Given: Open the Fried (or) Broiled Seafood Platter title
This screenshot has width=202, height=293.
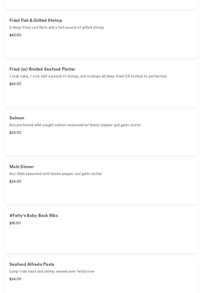Looking at the screenshot, I should coord(42,69).
